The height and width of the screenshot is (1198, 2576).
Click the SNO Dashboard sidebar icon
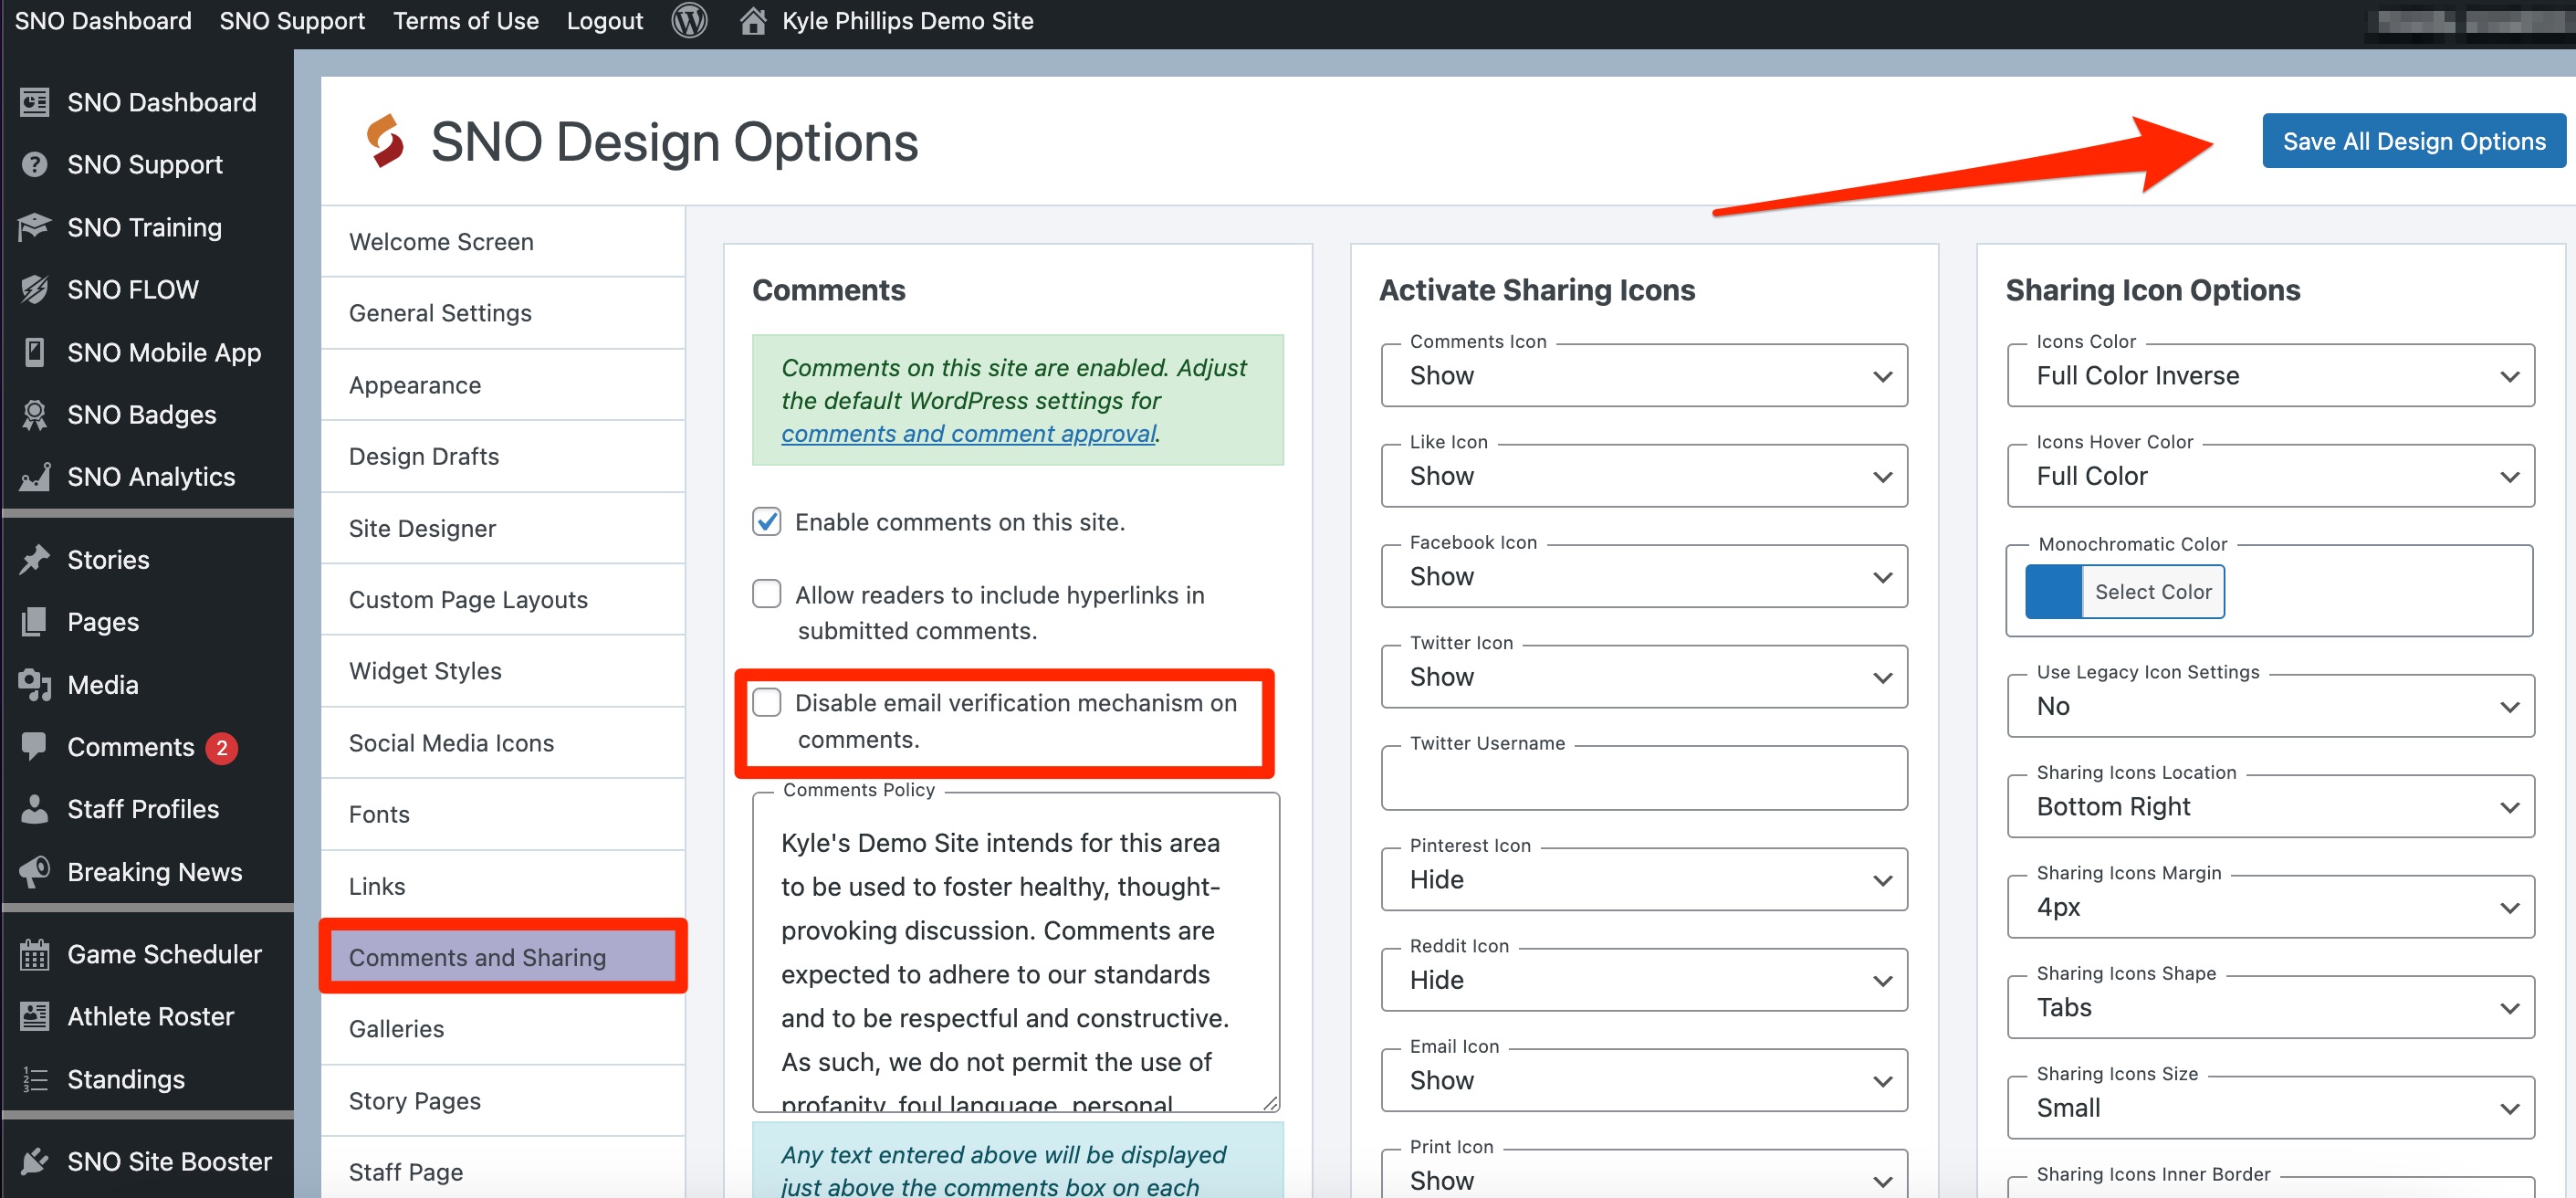(34, 102)
